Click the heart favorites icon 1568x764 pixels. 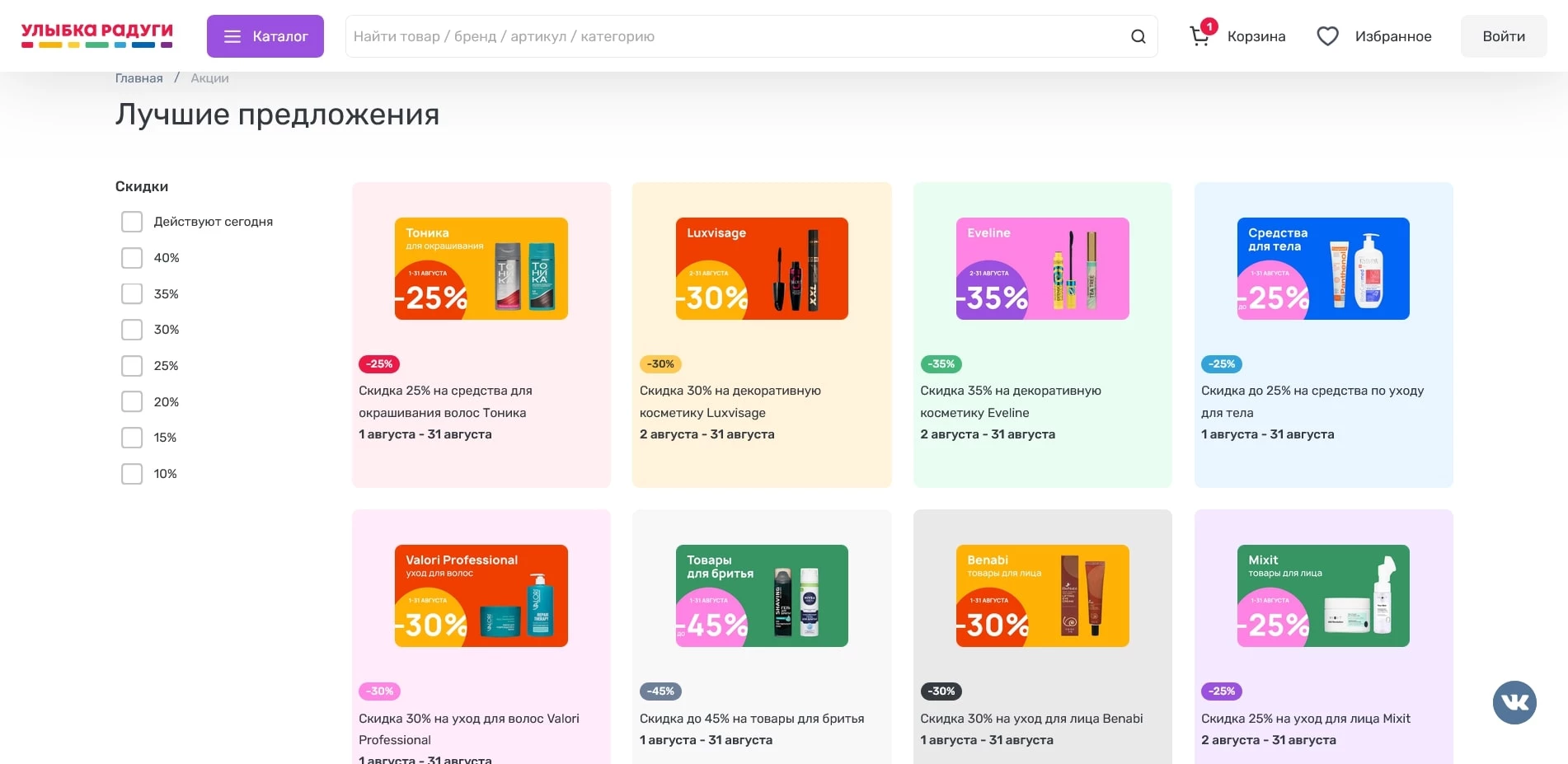pos(1327,36)
